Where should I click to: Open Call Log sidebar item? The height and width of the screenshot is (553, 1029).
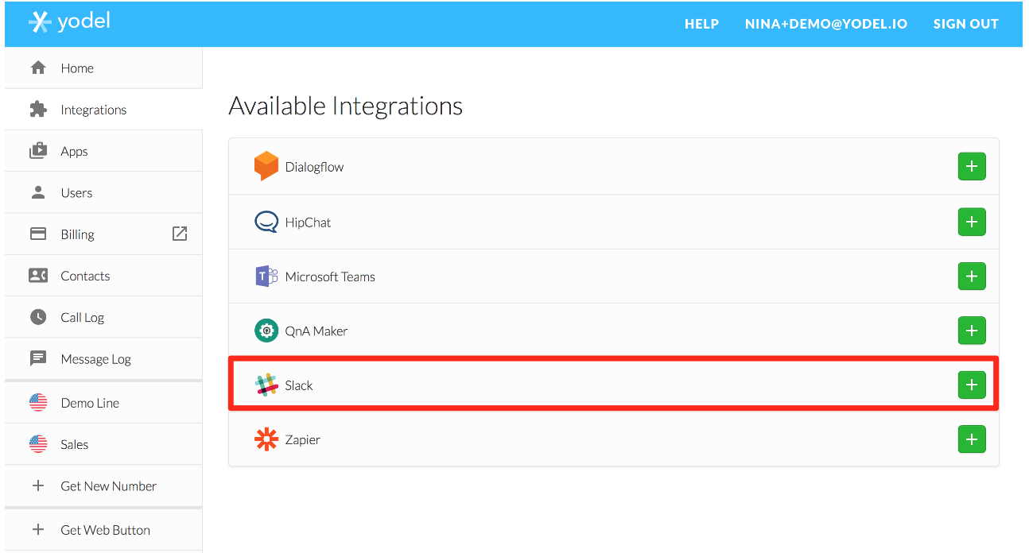[103, 317]
